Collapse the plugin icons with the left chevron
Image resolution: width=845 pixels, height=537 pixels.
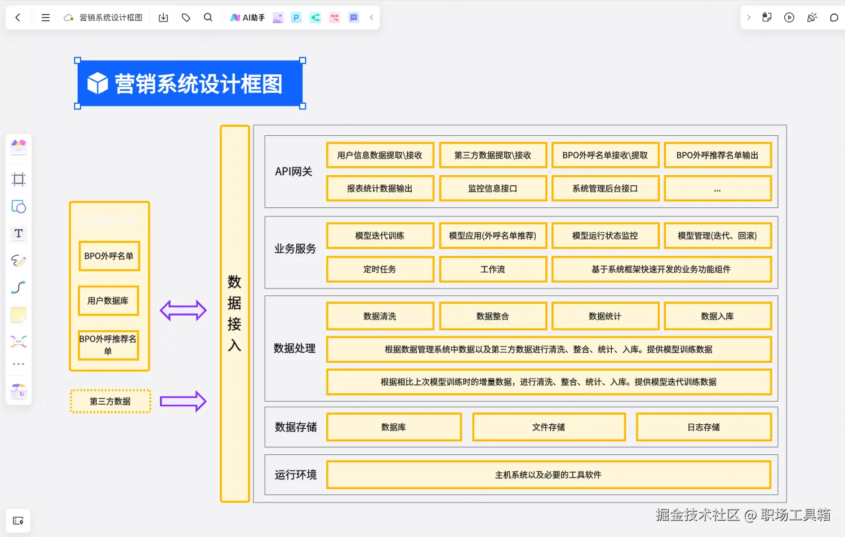tap(371, 17)
